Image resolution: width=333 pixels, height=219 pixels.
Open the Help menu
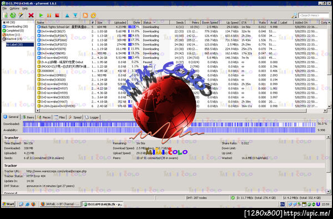pyautogui.click(x=25, y=8)
